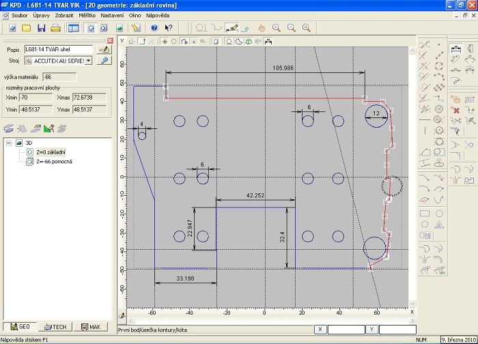This screenshot has height=344, width=478.
Task: Open the Okno menu
Action: tap(135, 15)
